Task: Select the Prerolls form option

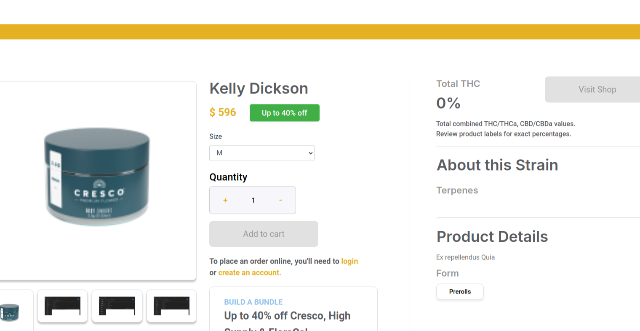Action: [460, 291]
